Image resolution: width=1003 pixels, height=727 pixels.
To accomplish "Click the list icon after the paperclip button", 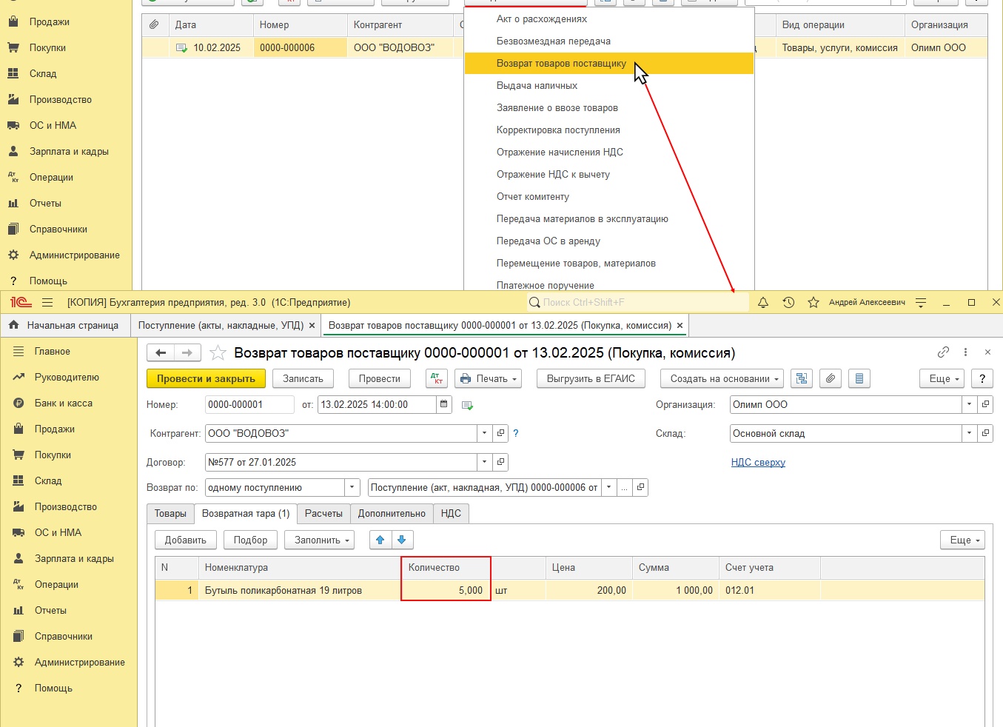I will point(859,378).
